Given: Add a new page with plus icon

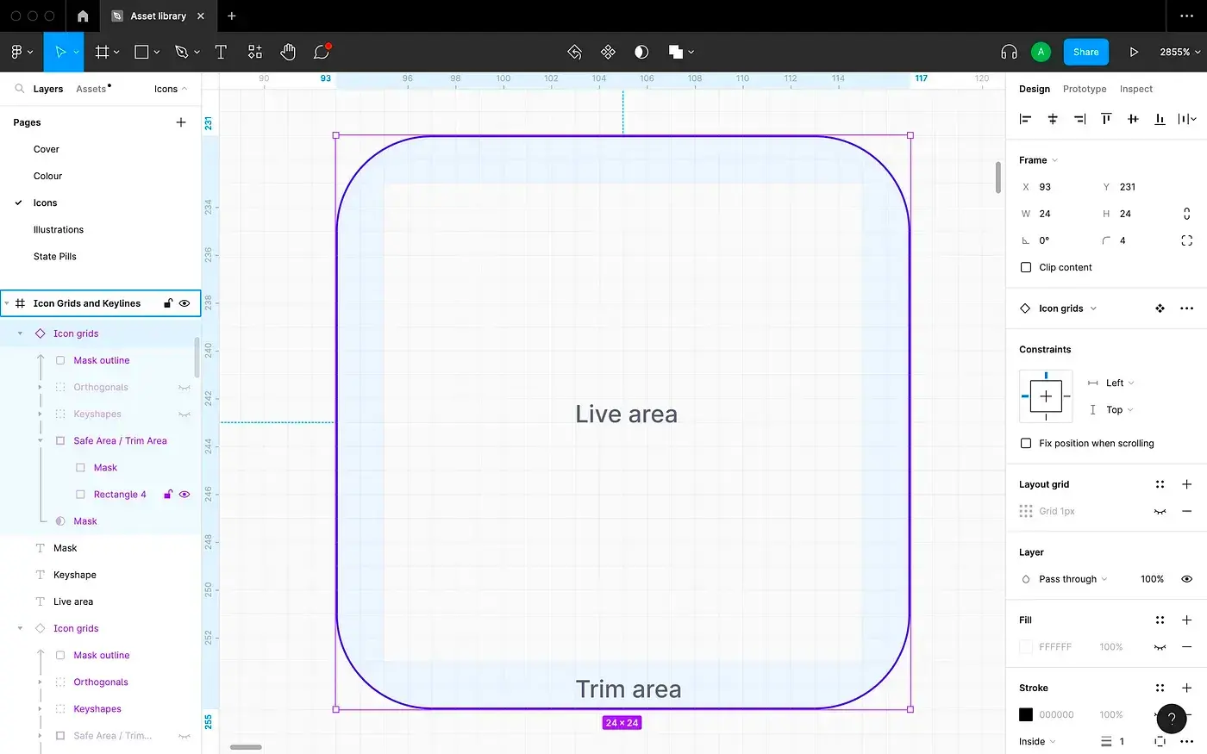Looking at the screenshot, I should point(181,122).
